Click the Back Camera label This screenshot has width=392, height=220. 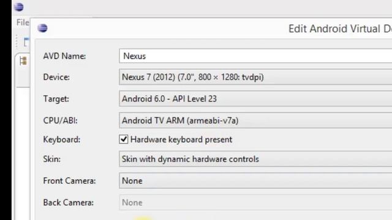coord(68,202)
